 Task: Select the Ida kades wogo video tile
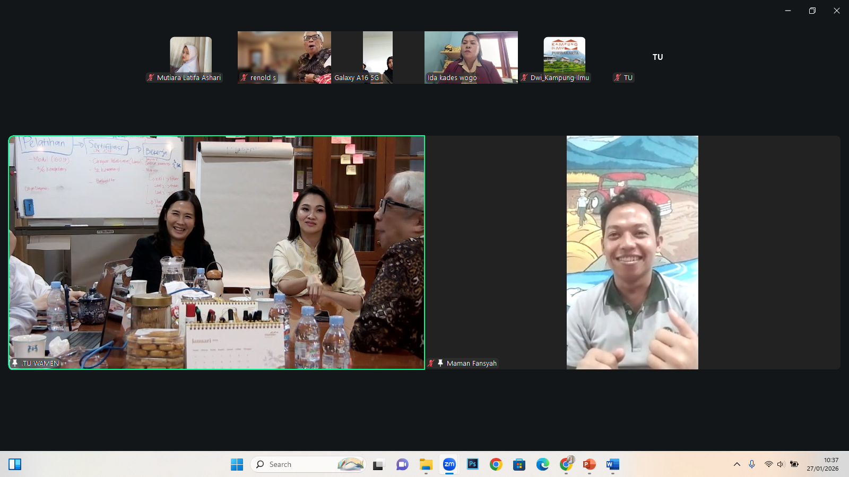(471, 57)
